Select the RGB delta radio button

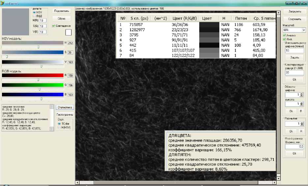(34, 16)
